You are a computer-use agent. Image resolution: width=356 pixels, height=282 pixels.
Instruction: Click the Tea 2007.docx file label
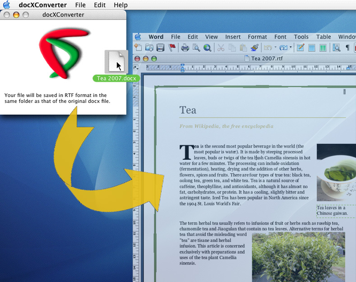(x=116, y=78)
